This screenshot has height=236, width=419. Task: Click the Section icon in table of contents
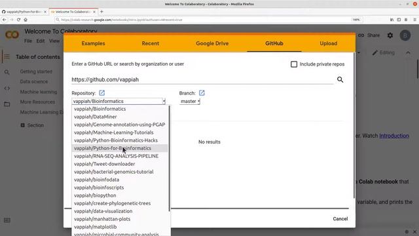coord(23,125)
